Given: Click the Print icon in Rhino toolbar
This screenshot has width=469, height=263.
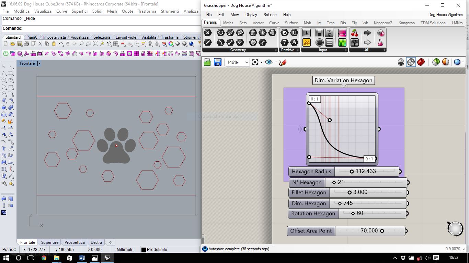Looking at the screenshot, I should point(26,44).
